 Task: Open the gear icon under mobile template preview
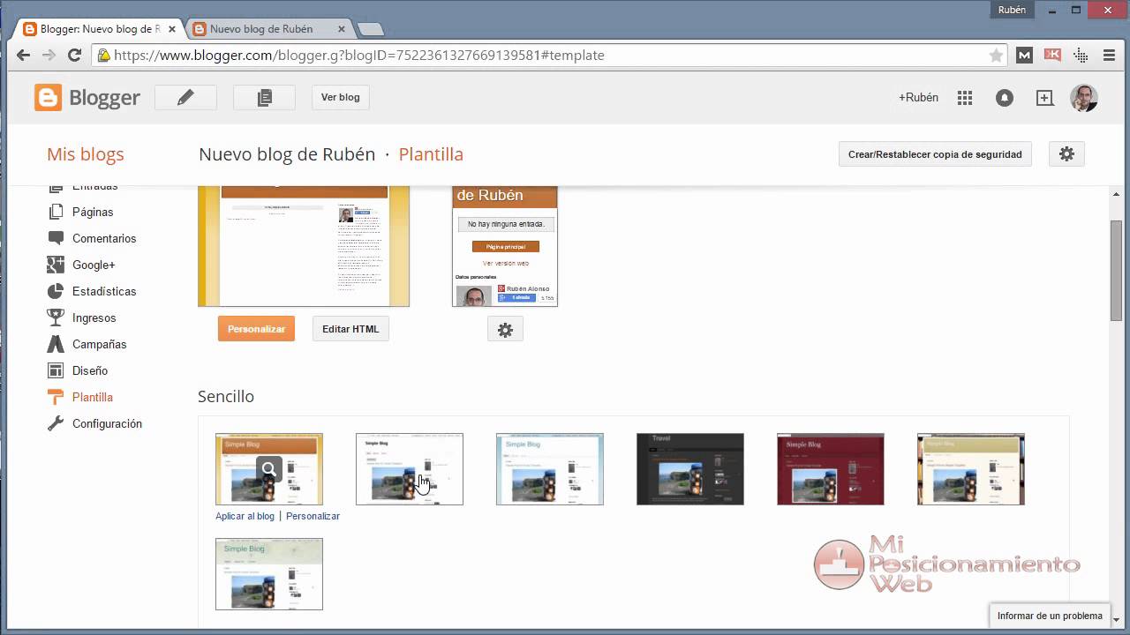[x=505, y=329]
